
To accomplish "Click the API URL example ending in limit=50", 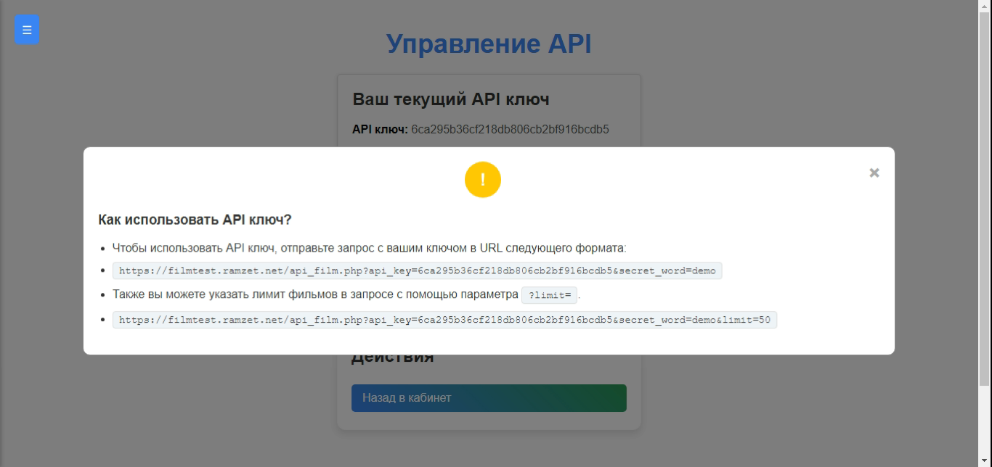I will [444, 320].
